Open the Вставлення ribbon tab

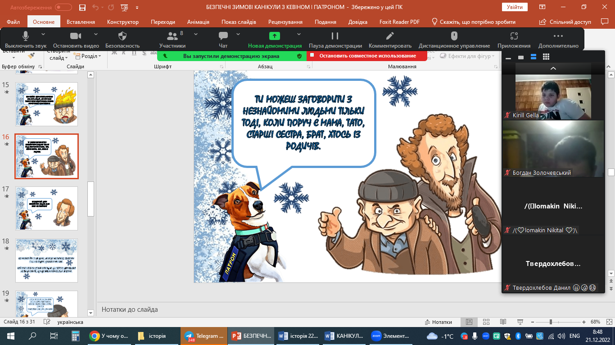tap(81, 22)
